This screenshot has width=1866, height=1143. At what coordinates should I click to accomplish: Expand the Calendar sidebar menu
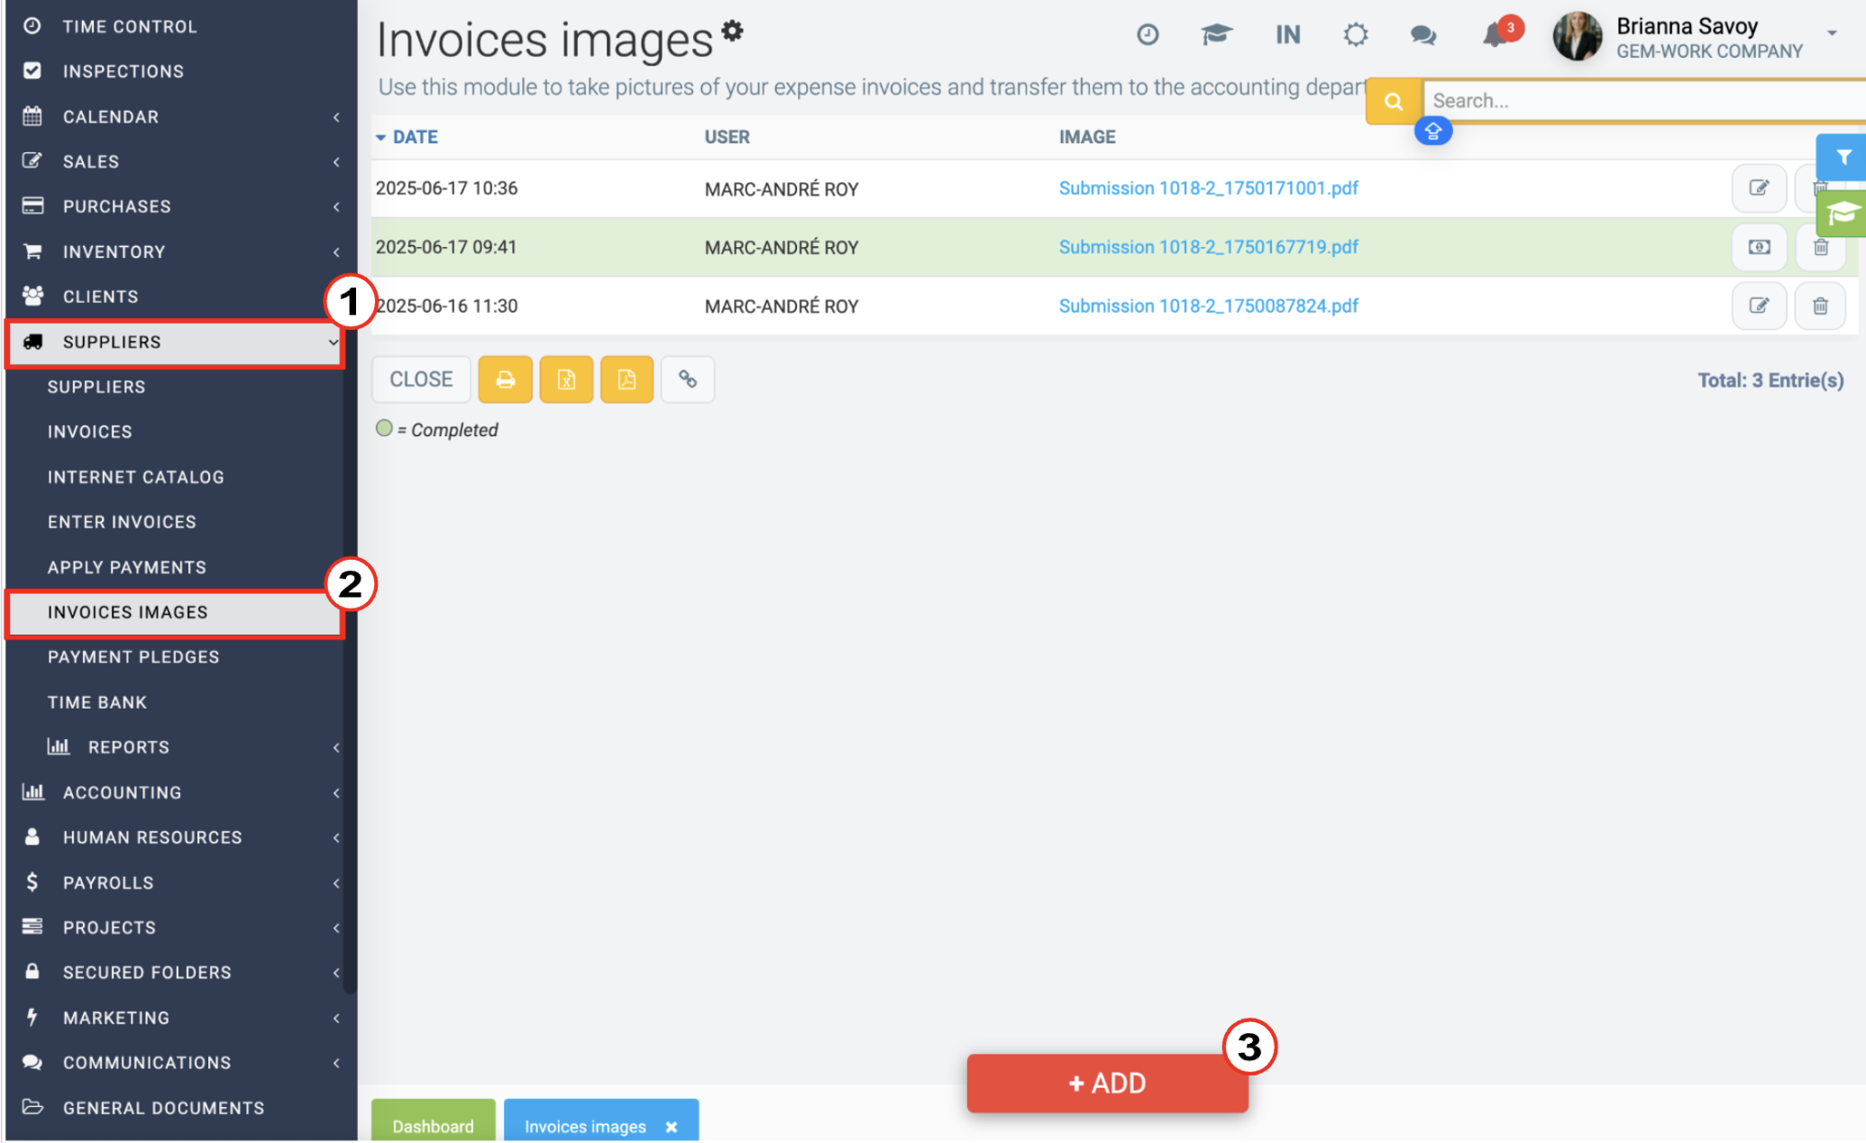tap(180, 116)
